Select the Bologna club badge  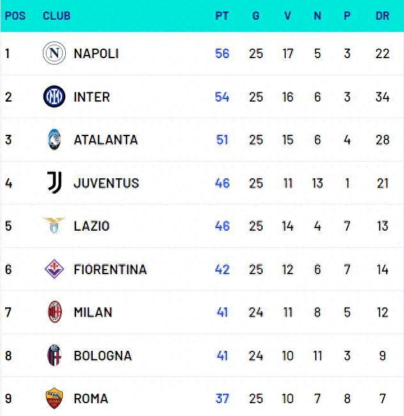[54, 355]
